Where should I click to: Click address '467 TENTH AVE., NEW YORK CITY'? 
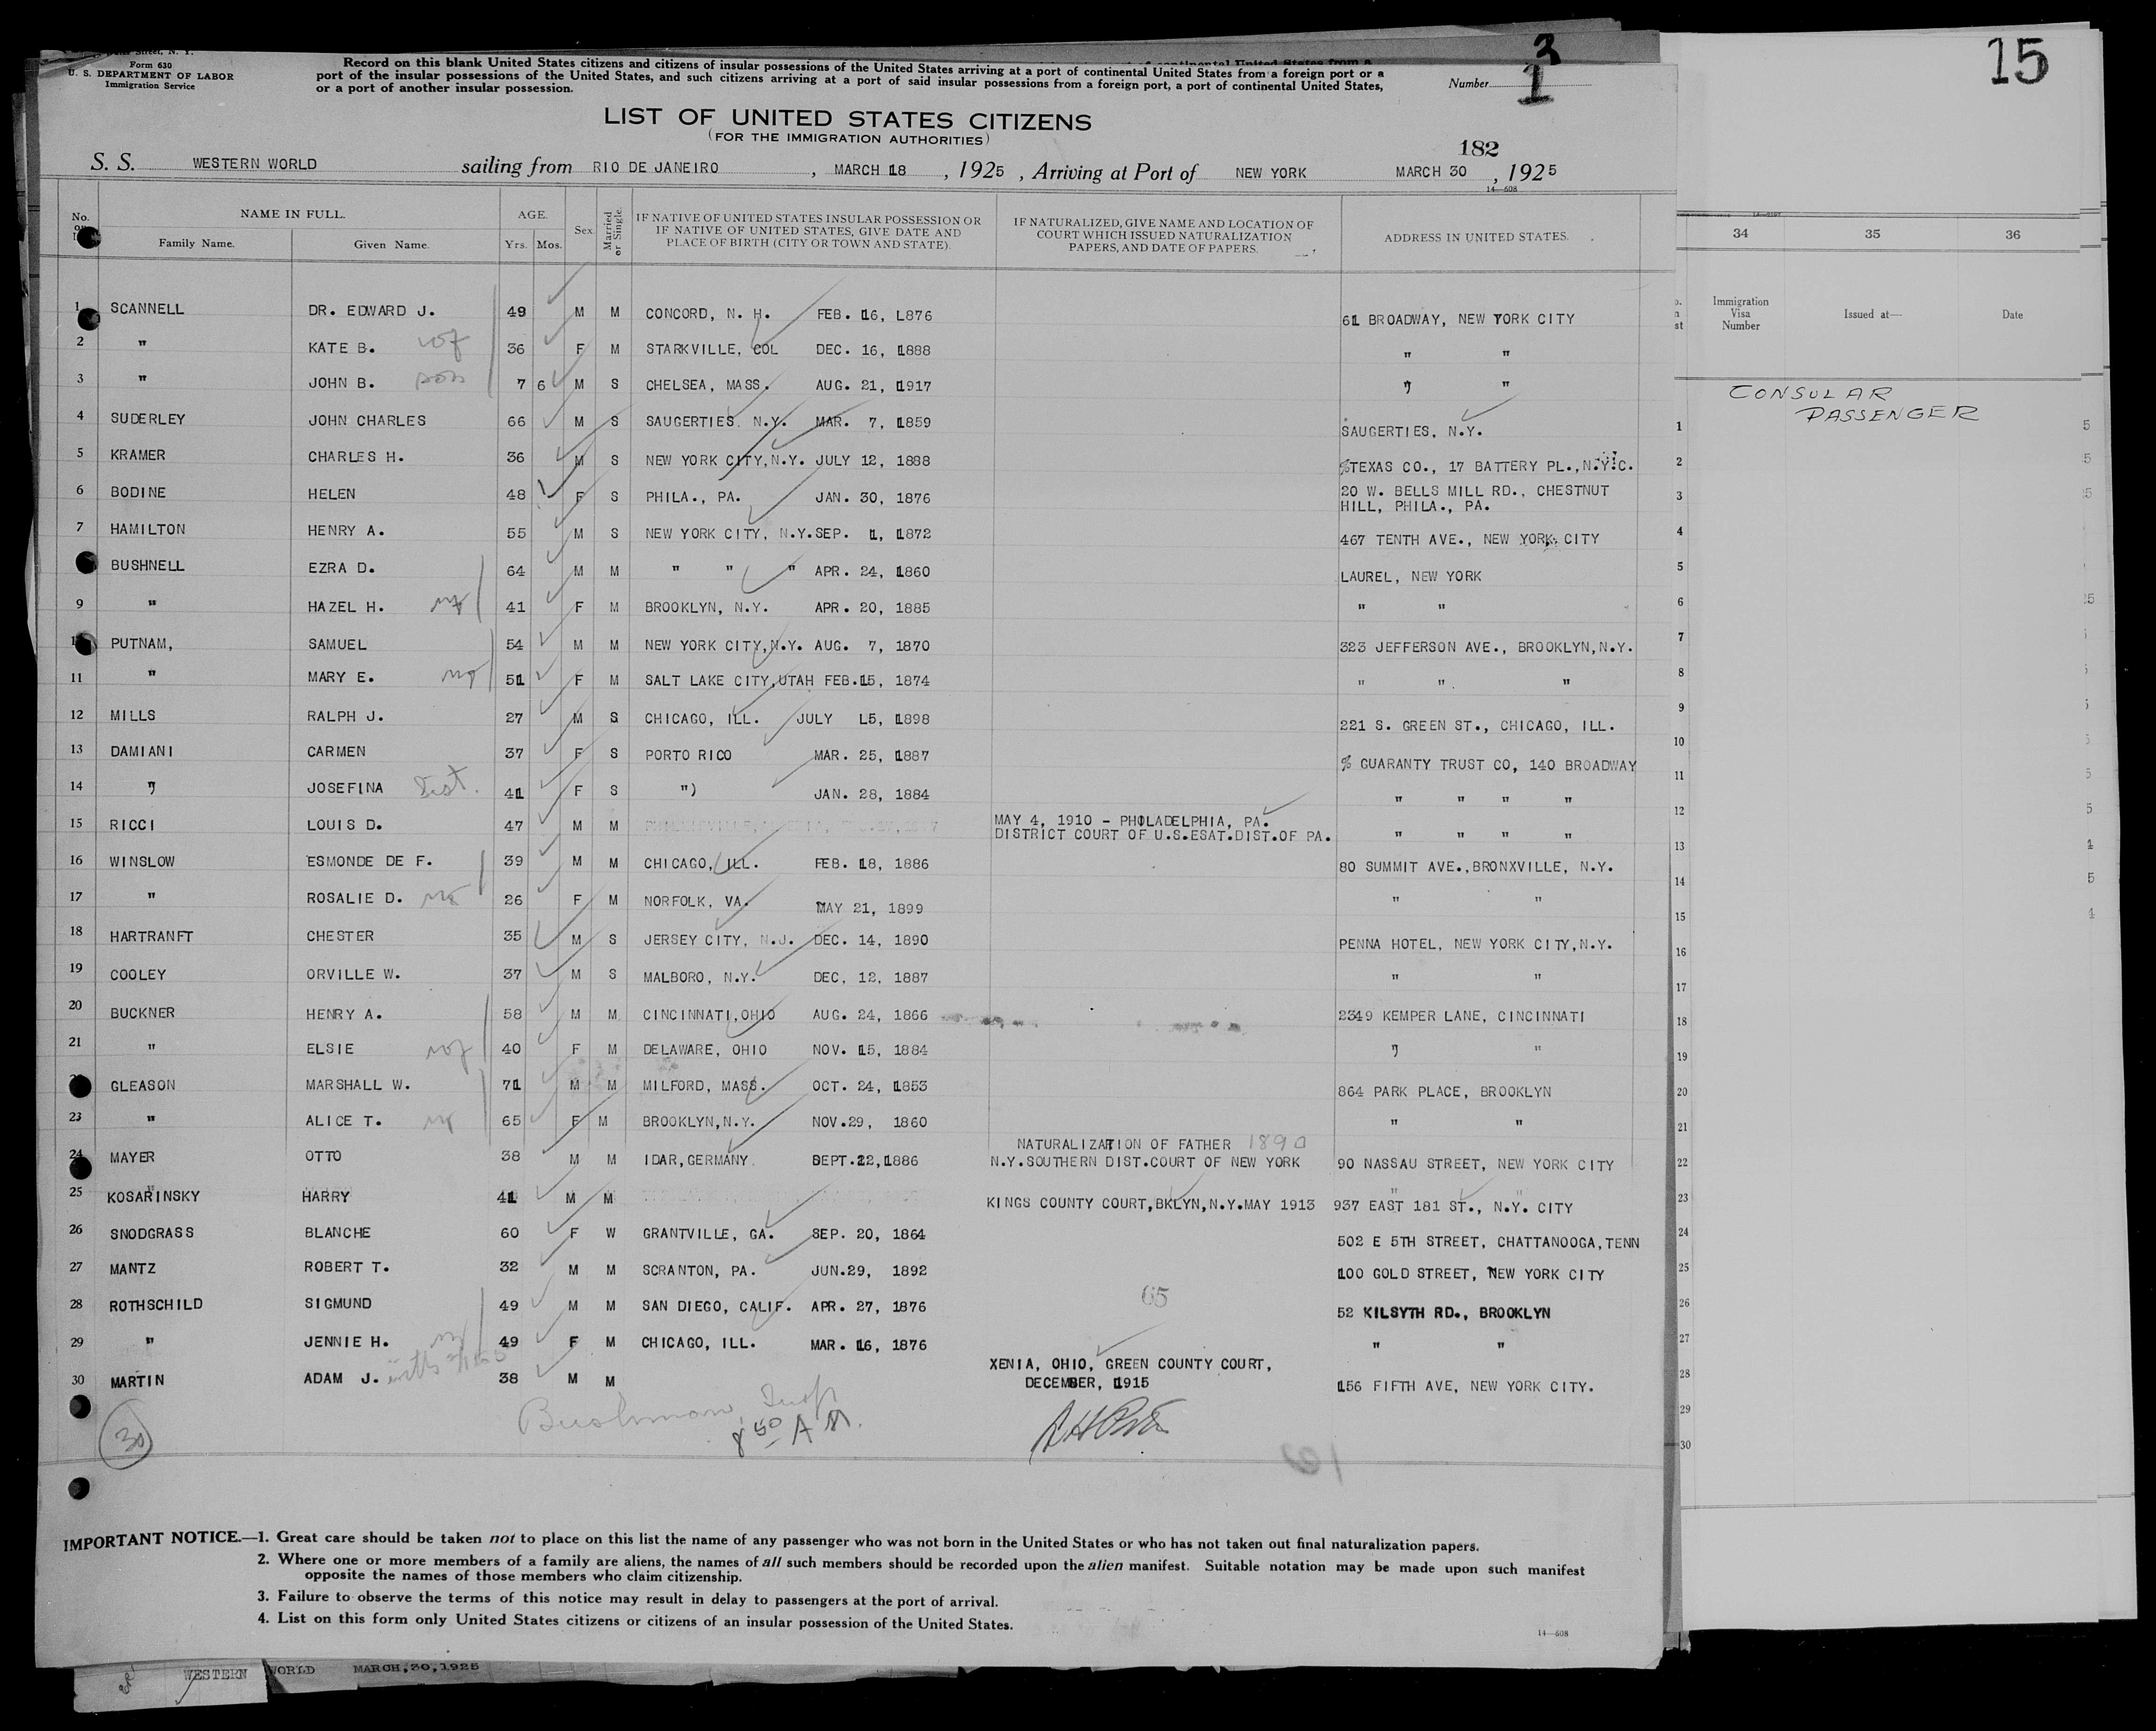pos(1469,540)
